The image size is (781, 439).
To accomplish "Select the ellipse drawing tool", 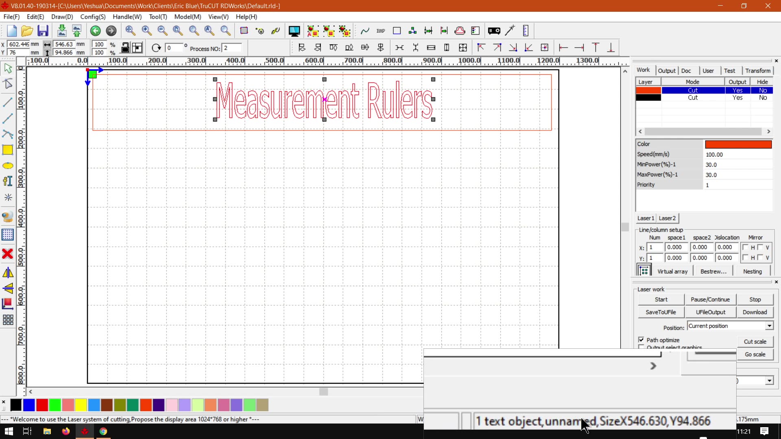I will pyautogui.click(x=8, y=166).
